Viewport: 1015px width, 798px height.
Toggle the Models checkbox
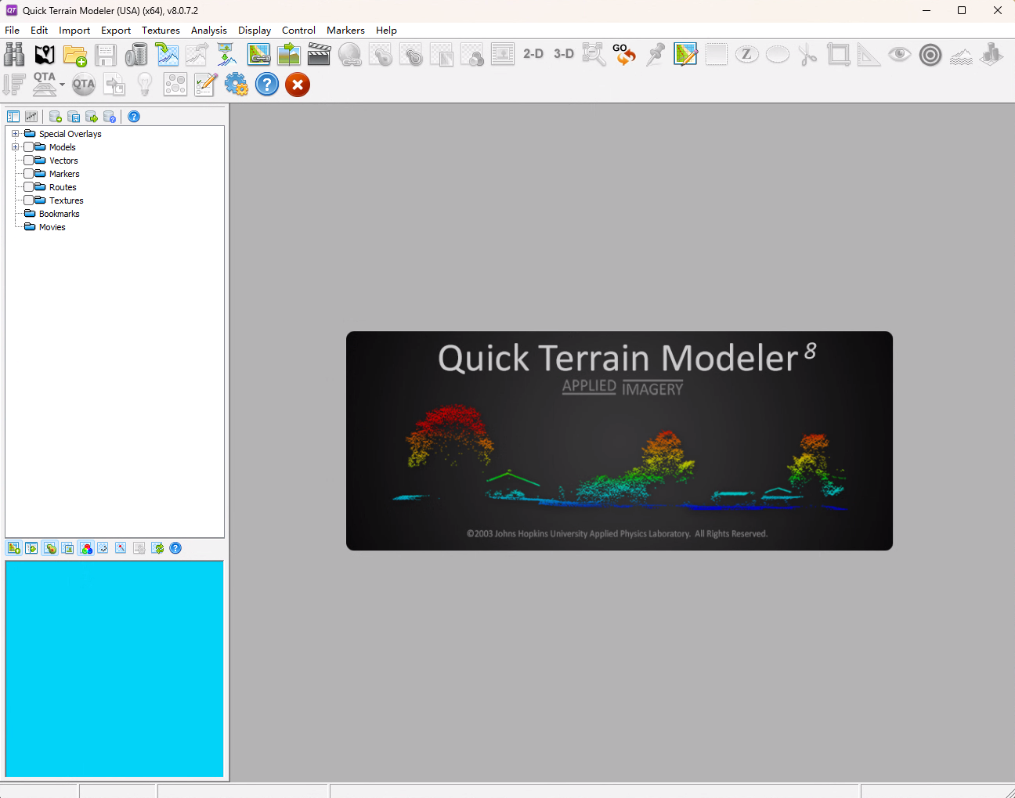28,147
